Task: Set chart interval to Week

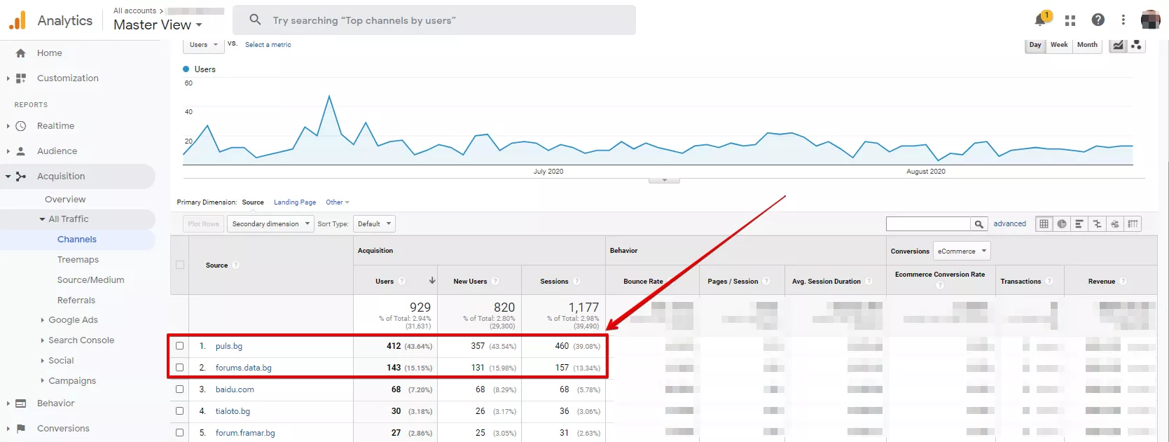Action: point(1059,45)
